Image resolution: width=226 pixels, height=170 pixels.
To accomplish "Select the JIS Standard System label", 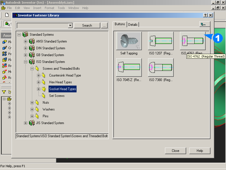I will [x=50, y=123].
